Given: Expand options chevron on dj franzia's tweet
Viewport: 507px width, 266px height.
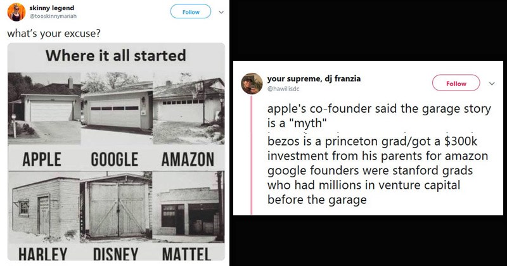Looking at the screenshot, I should [492, 83].
